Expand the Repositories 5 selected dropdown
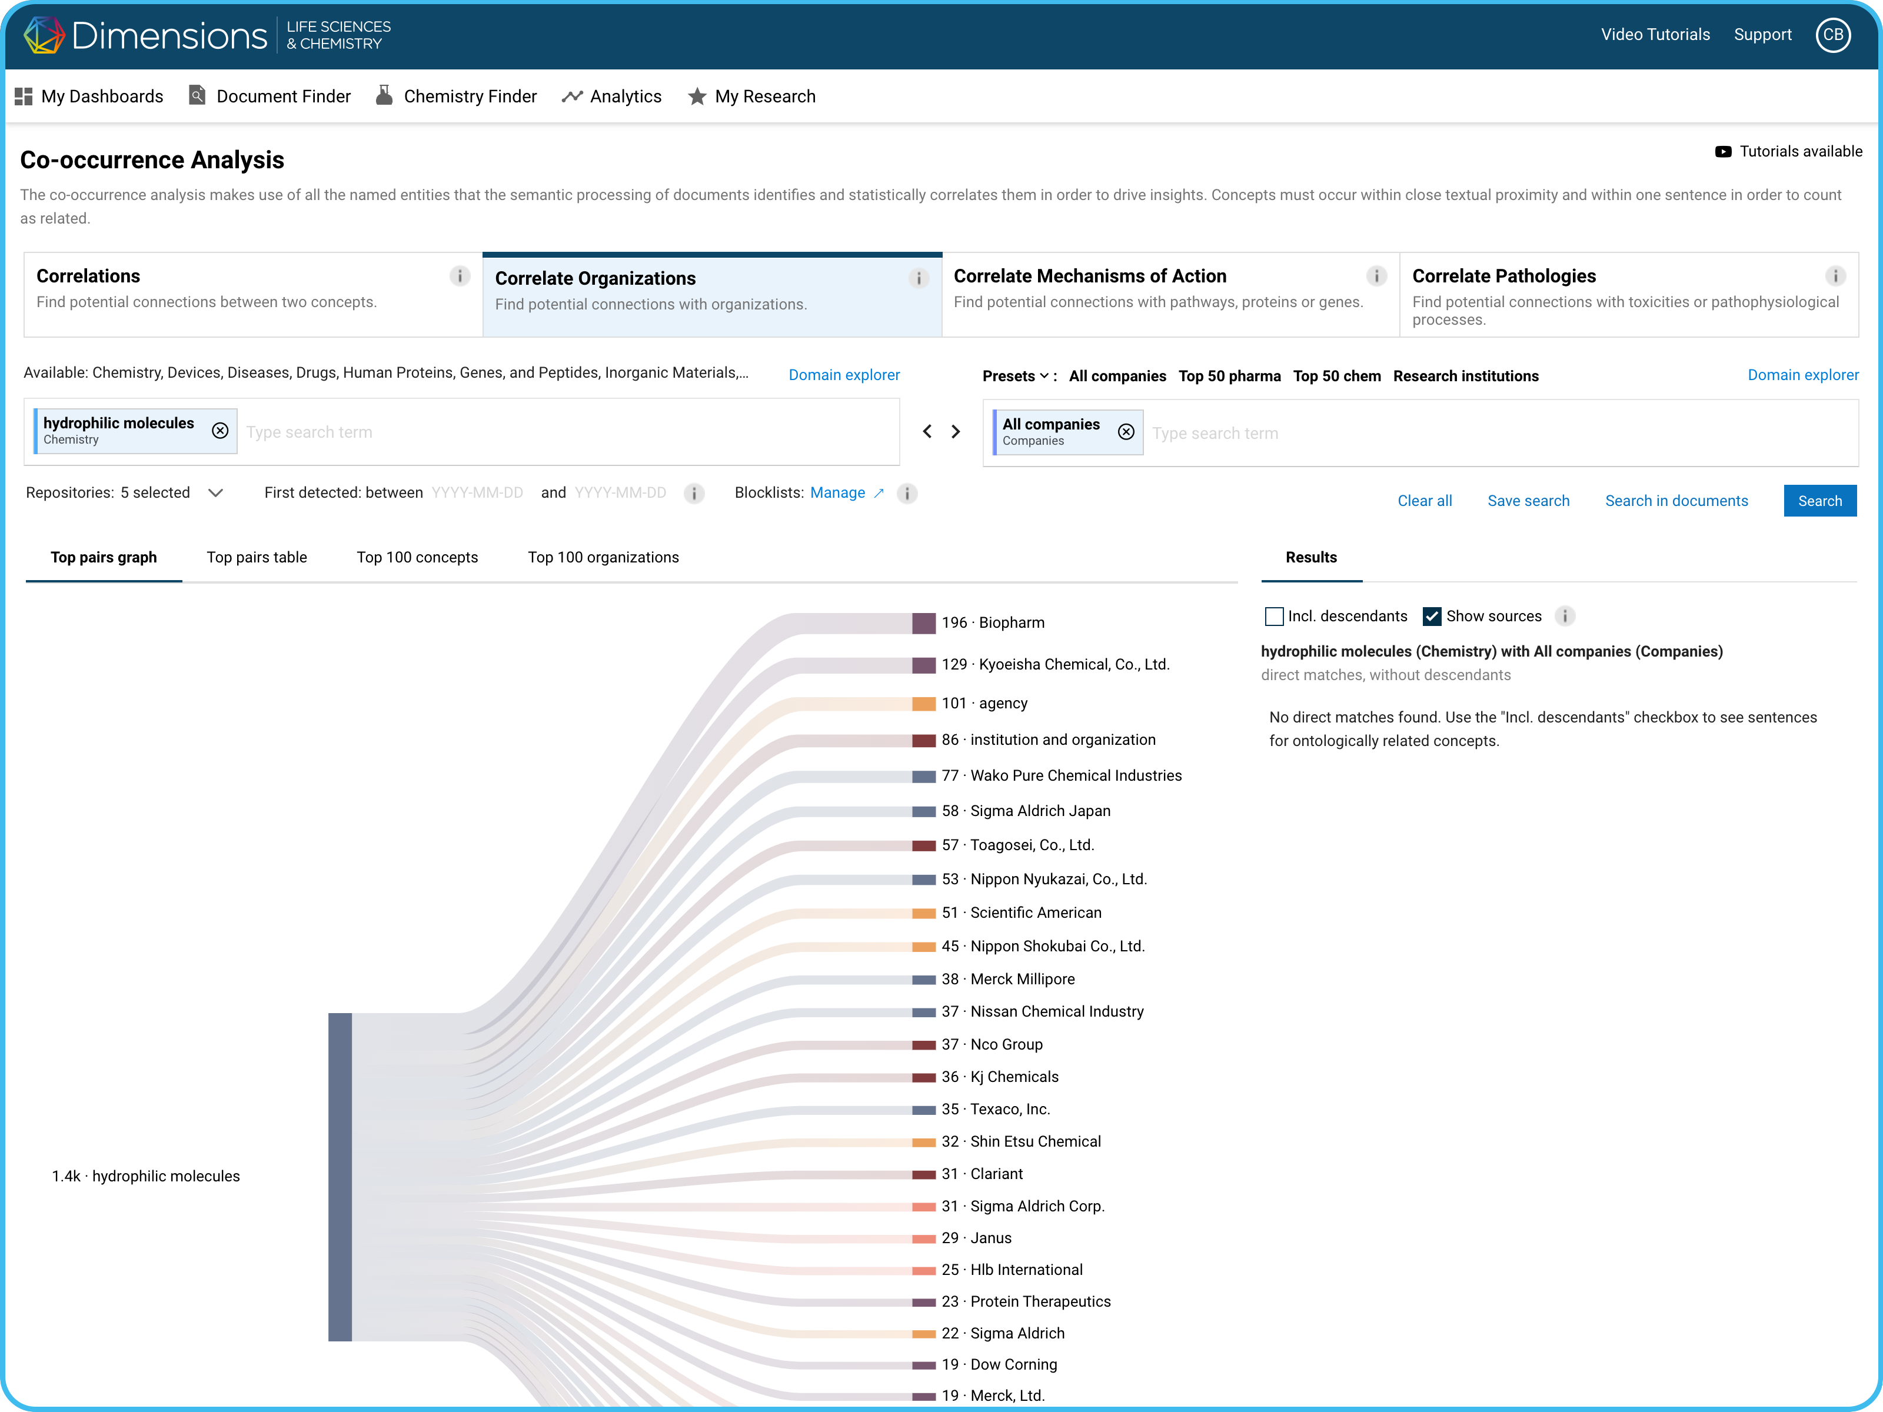 [215, 493]
